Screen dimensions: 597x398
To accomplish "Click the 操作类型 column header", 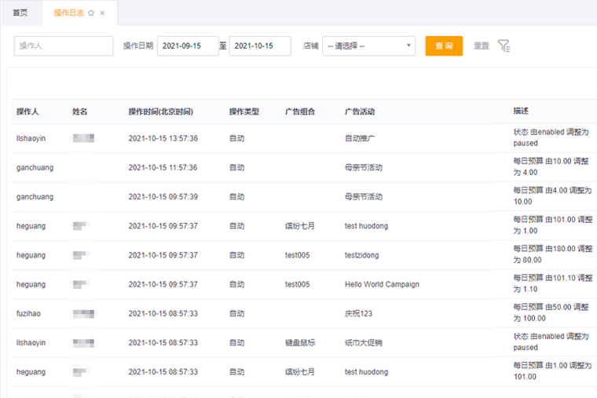I will pos(244,111).
